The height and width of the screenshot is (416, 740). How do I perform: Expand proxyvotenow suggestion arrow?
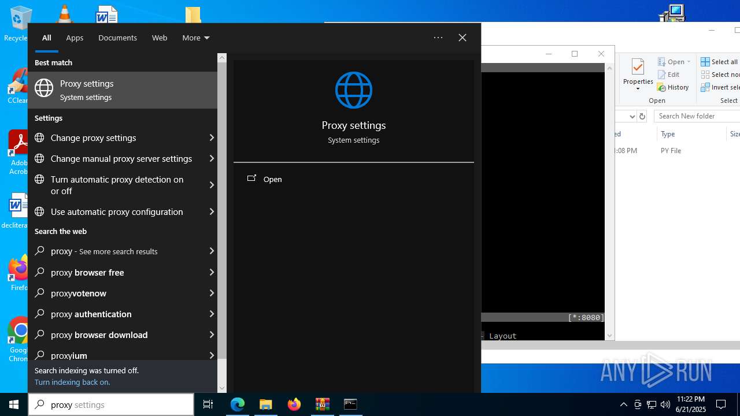coord(212,293)
